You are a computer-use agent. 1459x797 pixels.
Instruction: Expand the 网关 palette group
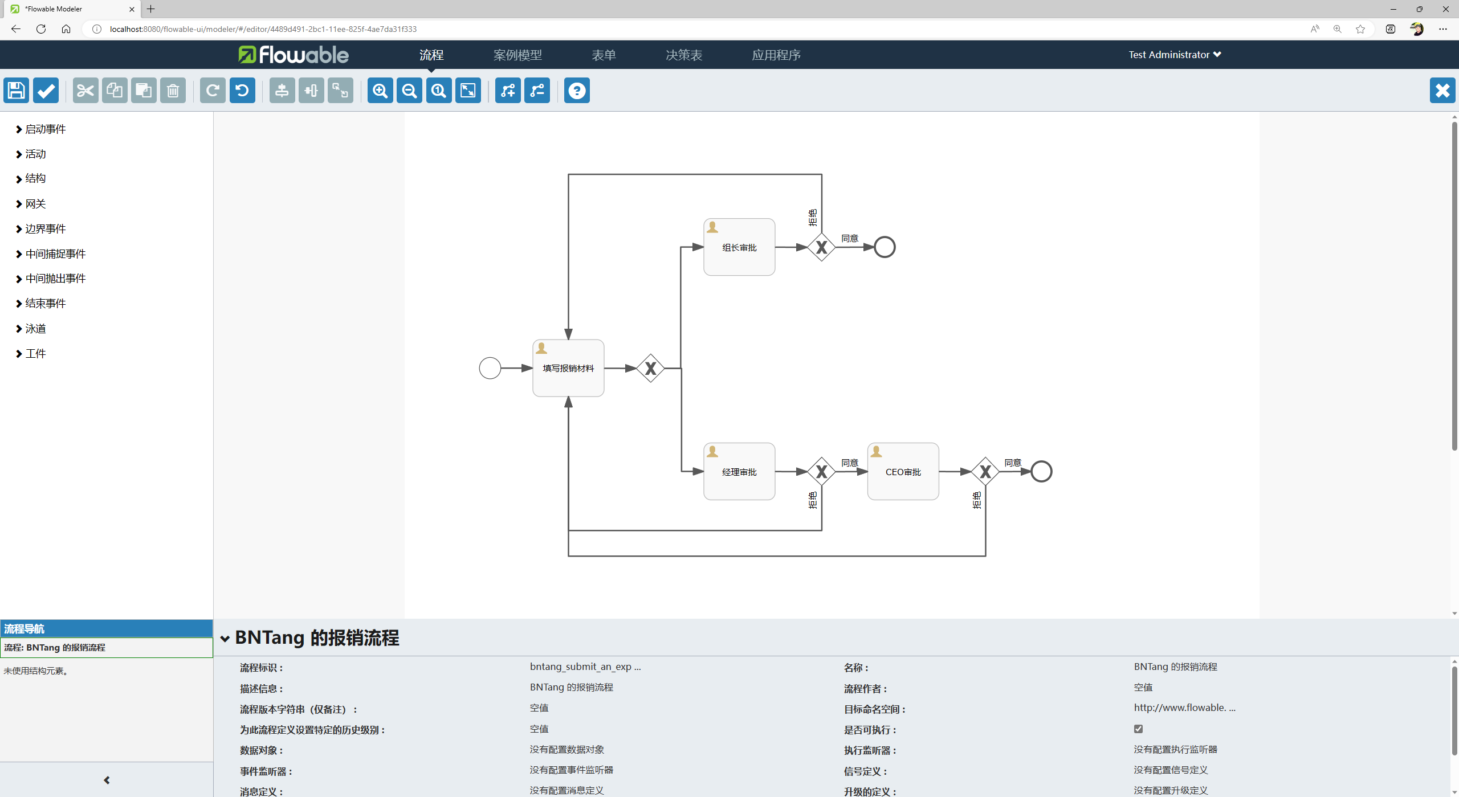[x=35, y=204]
